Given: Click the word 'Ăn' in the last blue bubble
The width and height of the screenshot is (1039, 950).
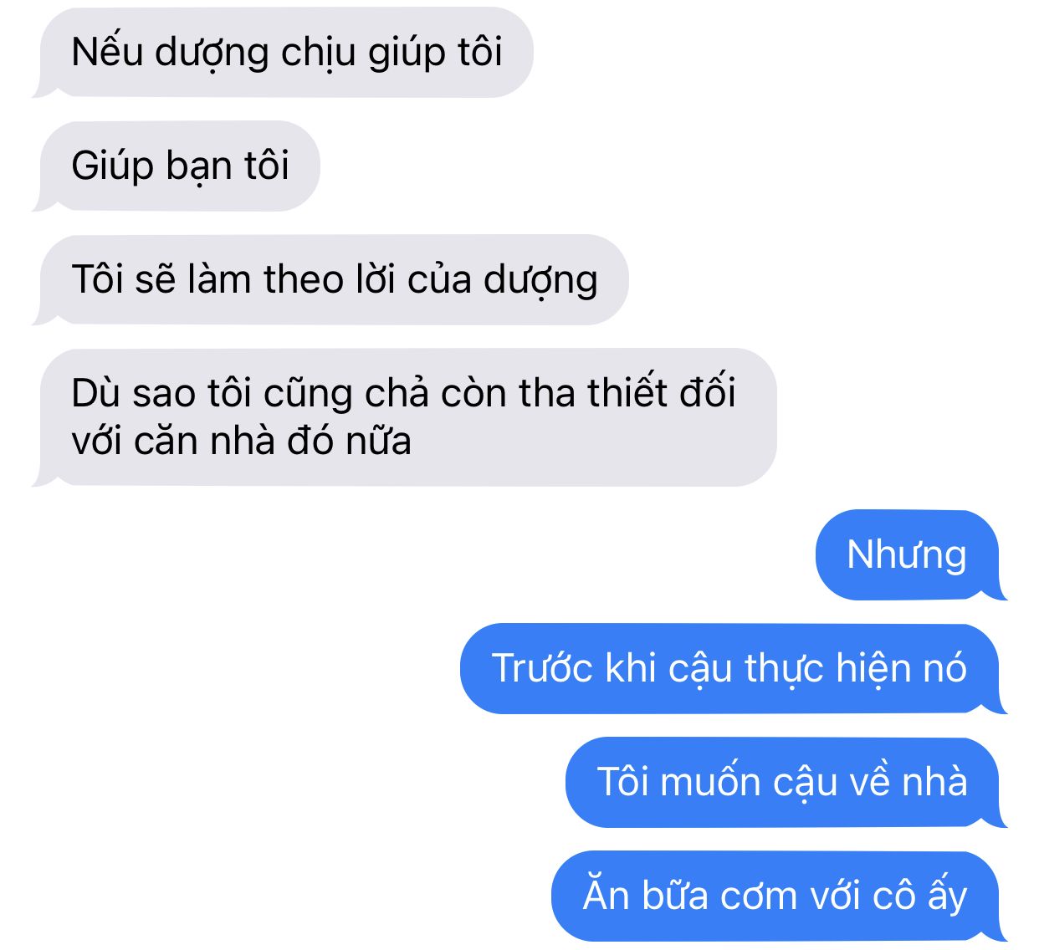Looking at the screenshot, I should tap(607, 894).
